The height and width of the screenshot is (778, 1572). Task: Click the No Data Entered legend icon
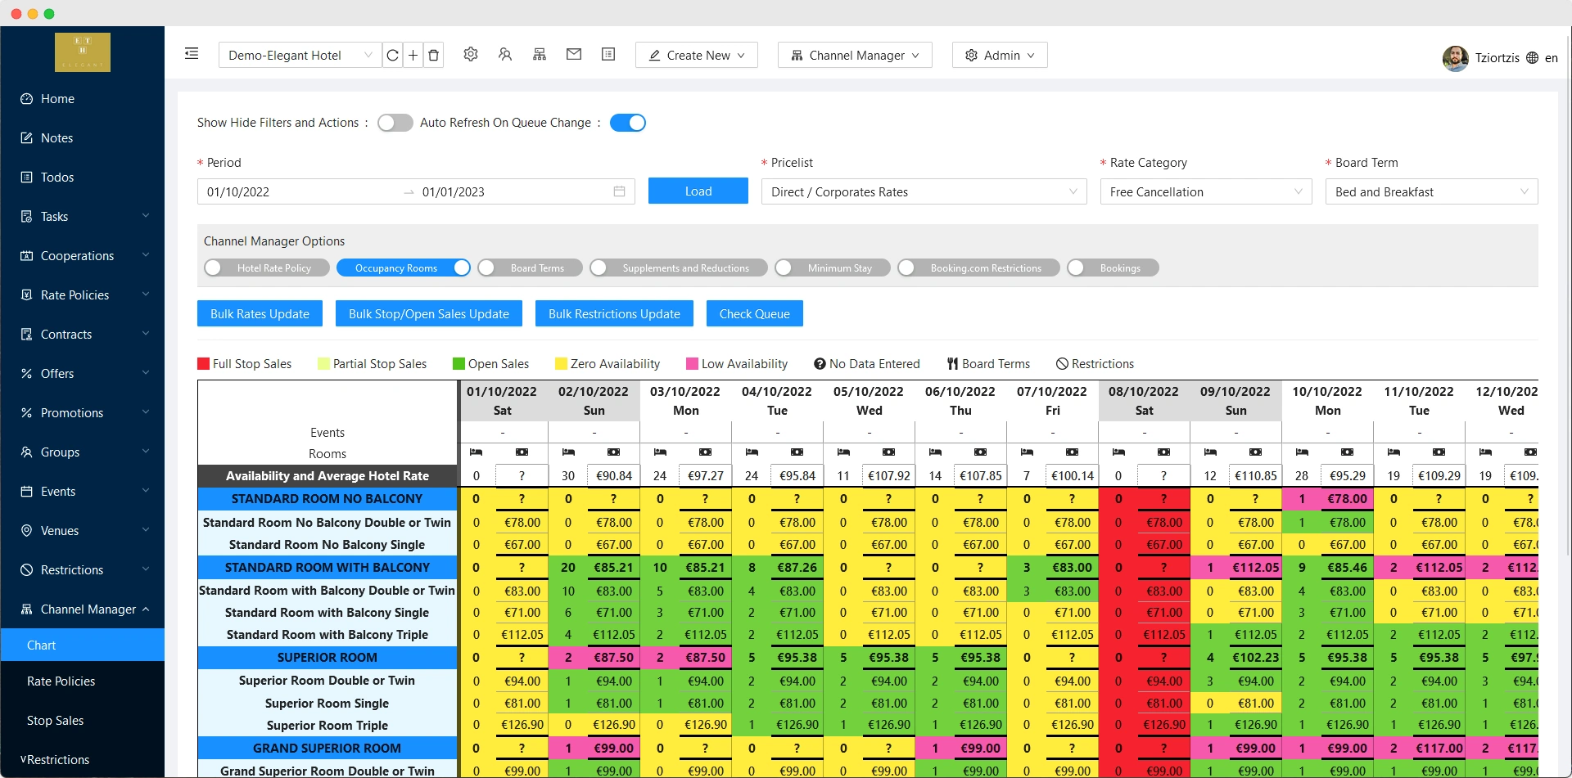pos(820,363)
